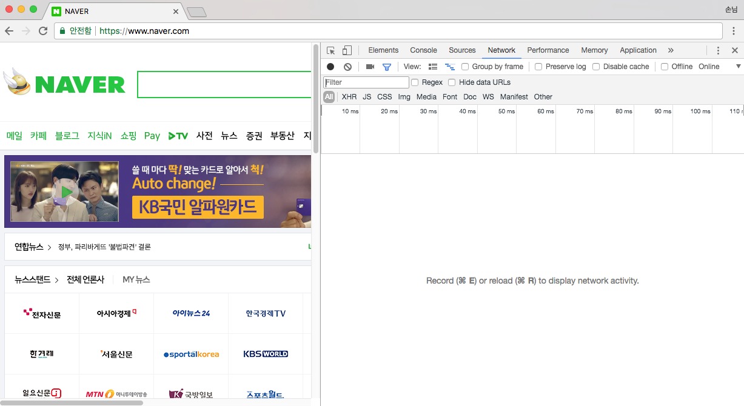Switch to the Application tab
Image resolution: width=744 pixels, height=406 pixels.
tap(638, 50)
